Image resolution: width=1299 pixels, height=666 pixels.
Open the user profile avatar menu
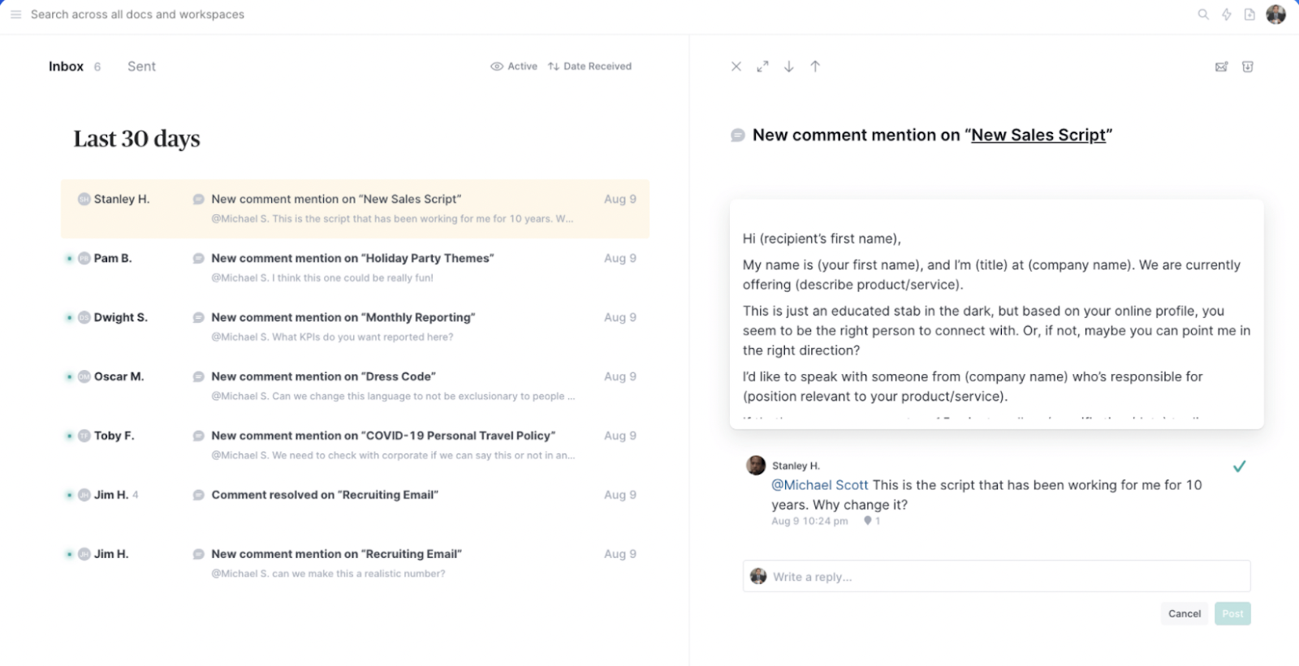tap(1276, 15)
